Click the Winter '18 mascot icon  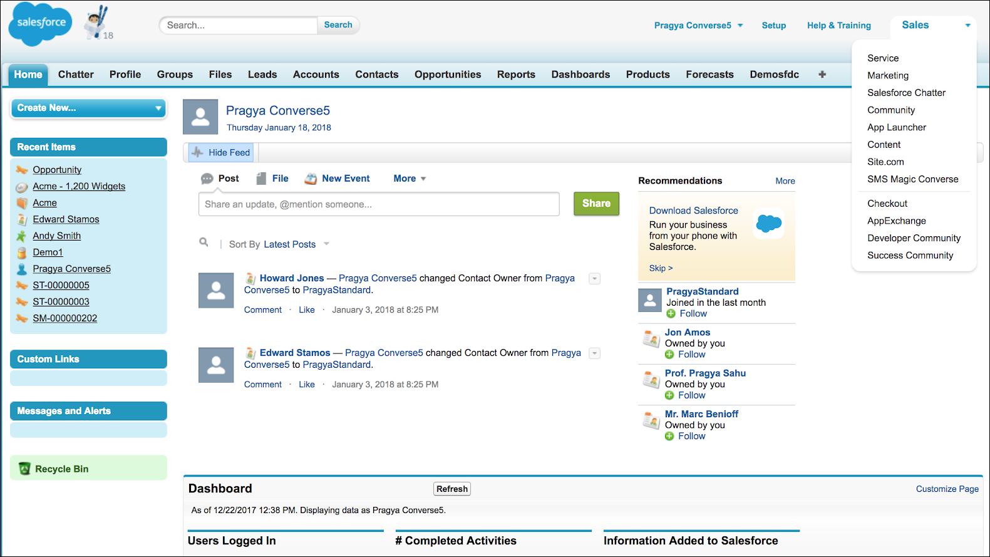[x=96, y=23]
